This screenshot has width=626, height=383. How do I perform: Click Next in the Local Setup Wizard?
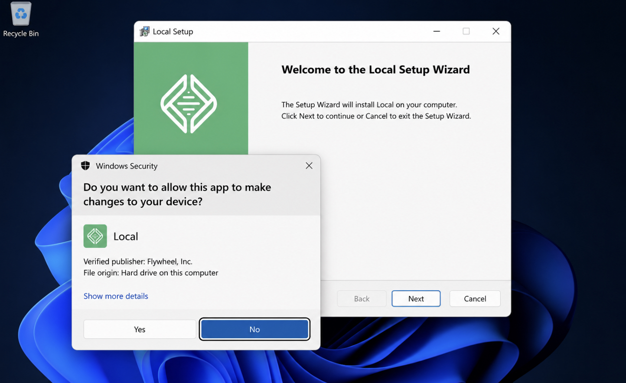click(x=416, y=298)
